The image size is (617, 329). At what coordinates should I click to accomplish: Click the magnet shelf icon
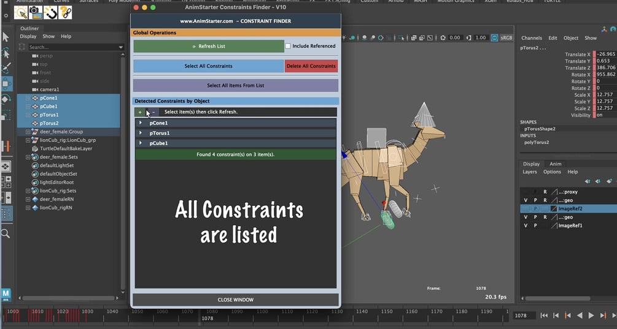click(50, 13)
